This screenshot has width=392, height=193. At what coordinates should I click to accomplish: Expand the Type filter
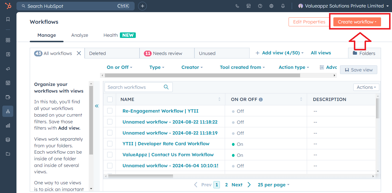point(157,67)
